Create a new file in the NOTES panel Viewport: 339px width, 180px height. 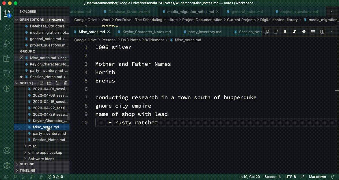tap(41, 83)
